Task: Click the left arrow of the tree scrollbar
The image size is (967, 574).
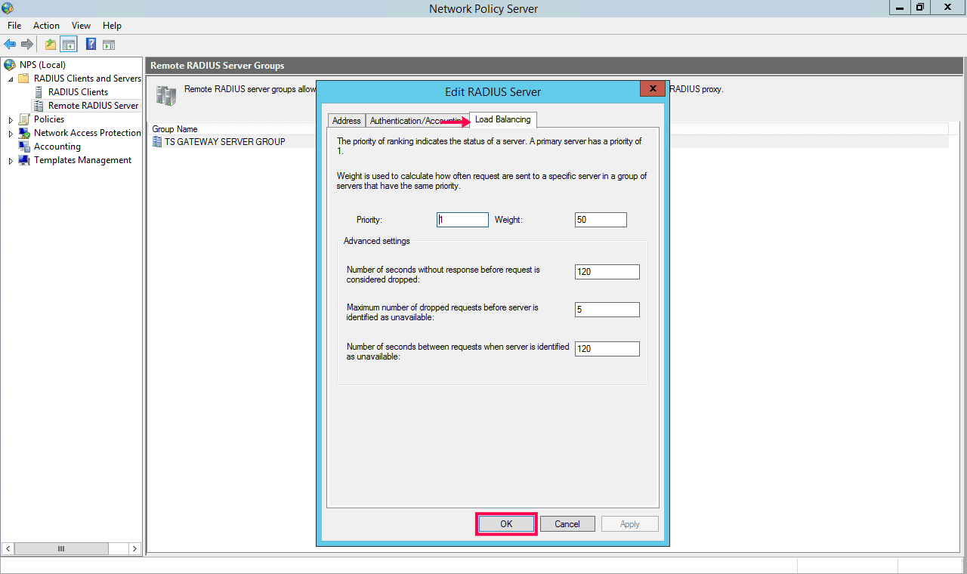Action: (x=8, y=548)
